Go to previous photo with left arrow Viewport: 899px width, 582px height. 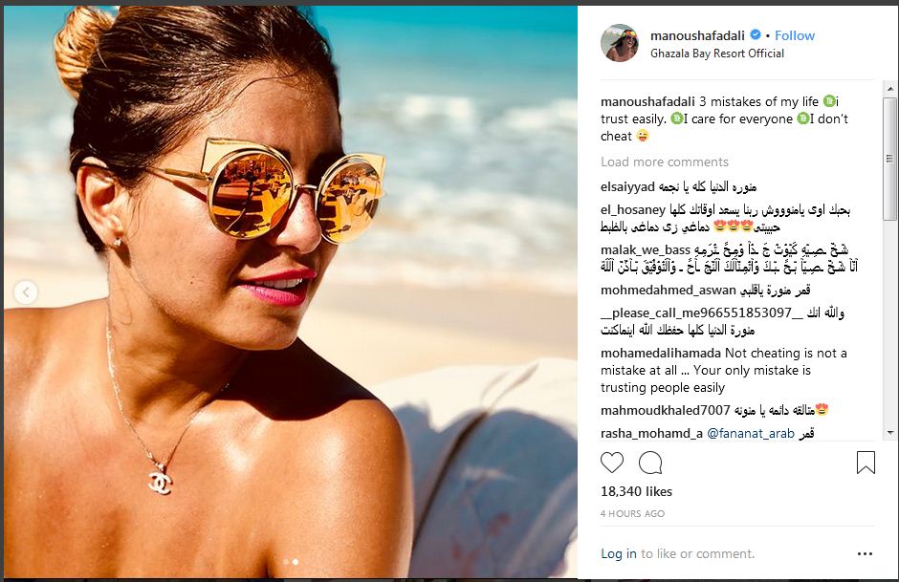[x=26, y=292]
